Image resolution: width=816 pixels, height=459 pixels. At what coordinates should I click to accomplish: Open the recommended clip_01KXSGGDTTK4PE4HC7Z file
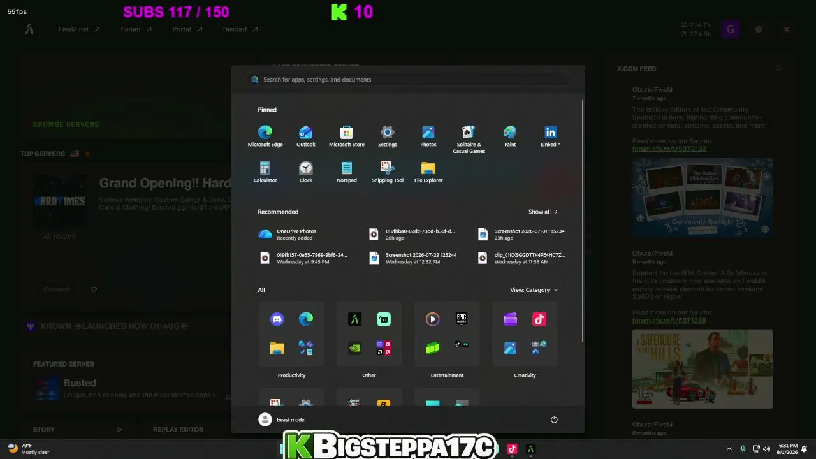tap(522, 258)
